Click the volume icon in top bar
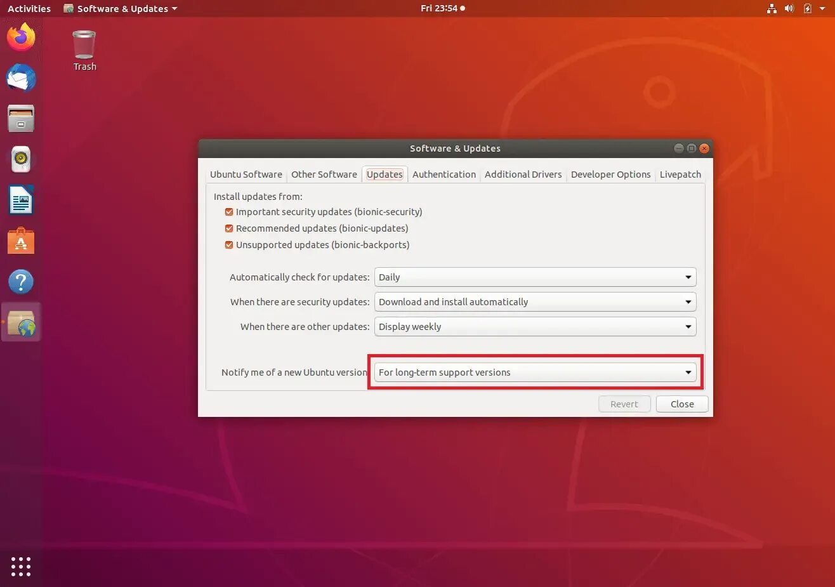 789,8
